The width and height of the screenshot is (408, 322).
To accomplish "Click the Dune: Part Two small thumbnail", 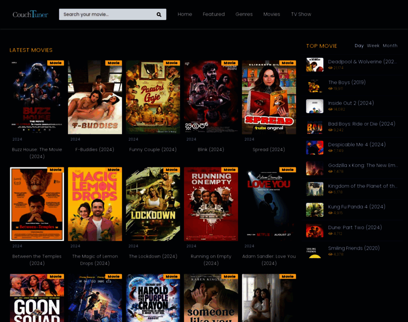I will tap(315, 230).
